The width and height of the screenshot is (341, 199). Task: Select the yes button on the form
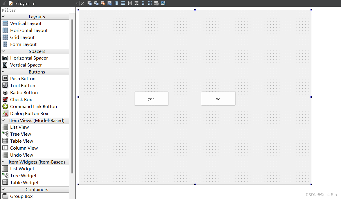[x=151, y=98]
